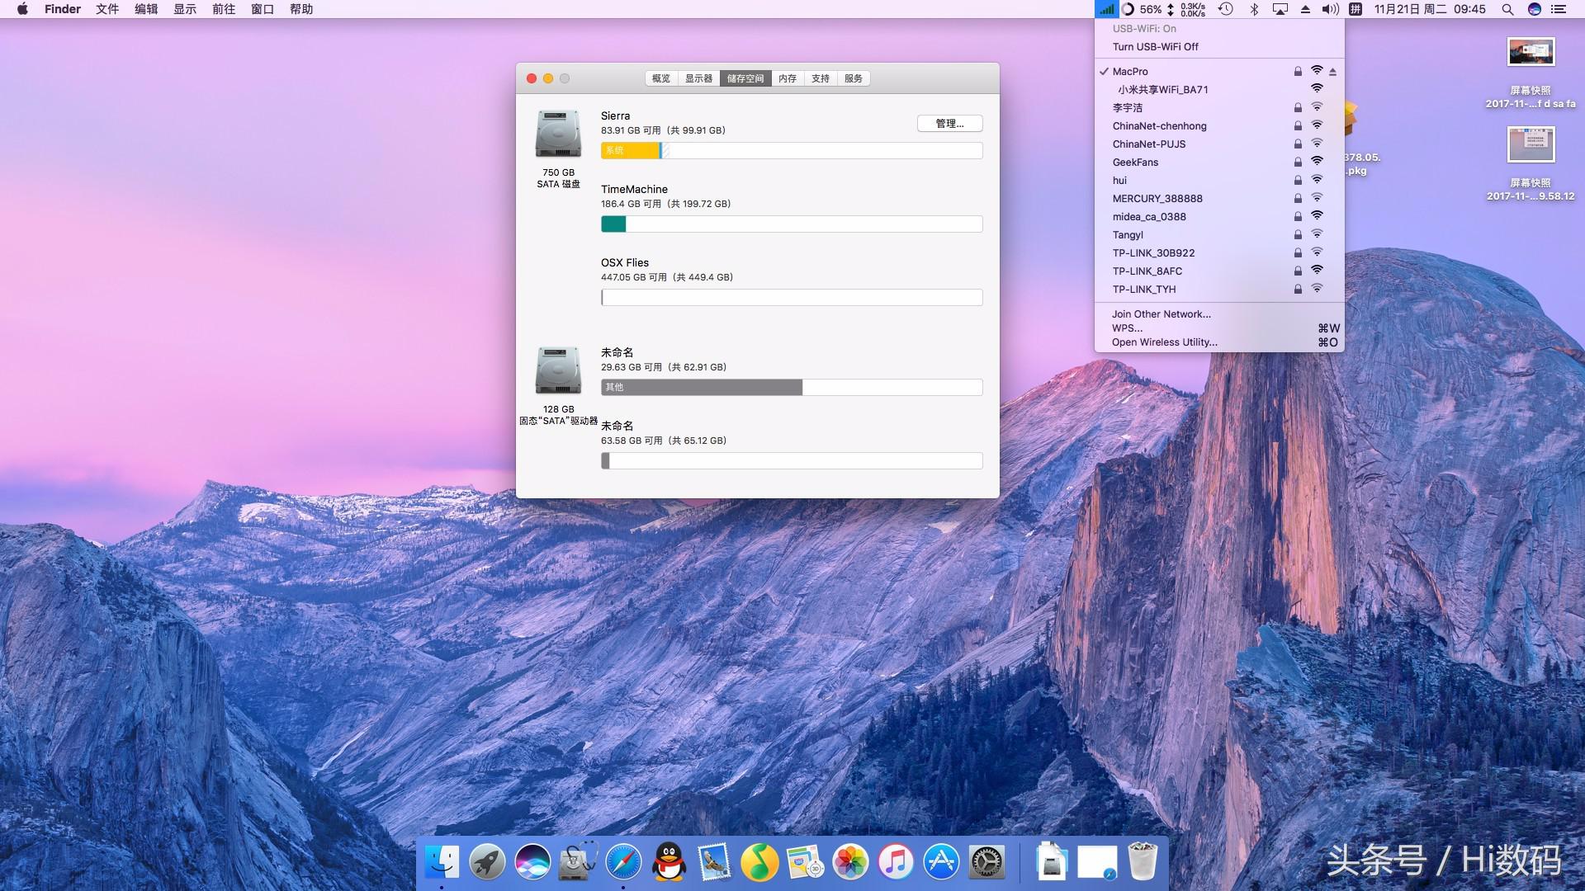Open the volume menu bar dropdown
Screen dimensions: 1585x891
pos(1330,9)
